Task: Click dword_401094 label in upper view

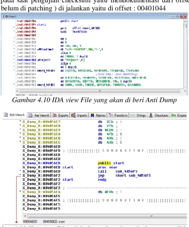Action: click(46, 71)
